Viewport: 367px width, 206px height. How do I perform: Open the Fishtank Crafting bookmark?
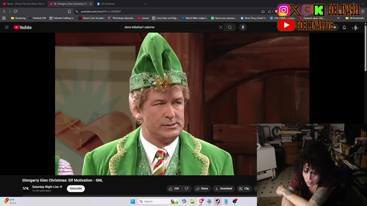(62, 18)
